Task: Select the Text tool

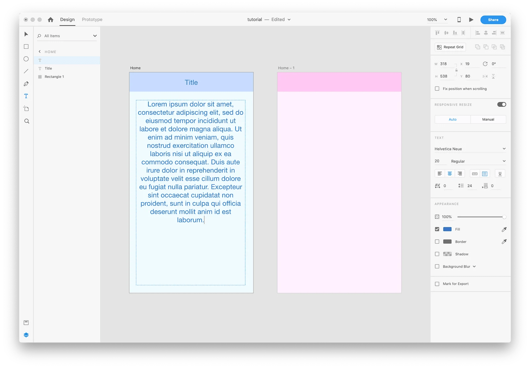Action: pos(26,96)
